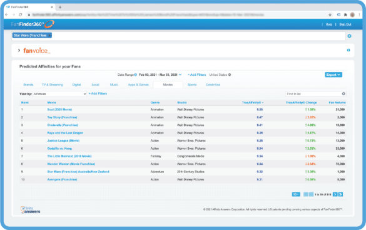Switch to the Apps & Games tab

(x=138, y=85)
